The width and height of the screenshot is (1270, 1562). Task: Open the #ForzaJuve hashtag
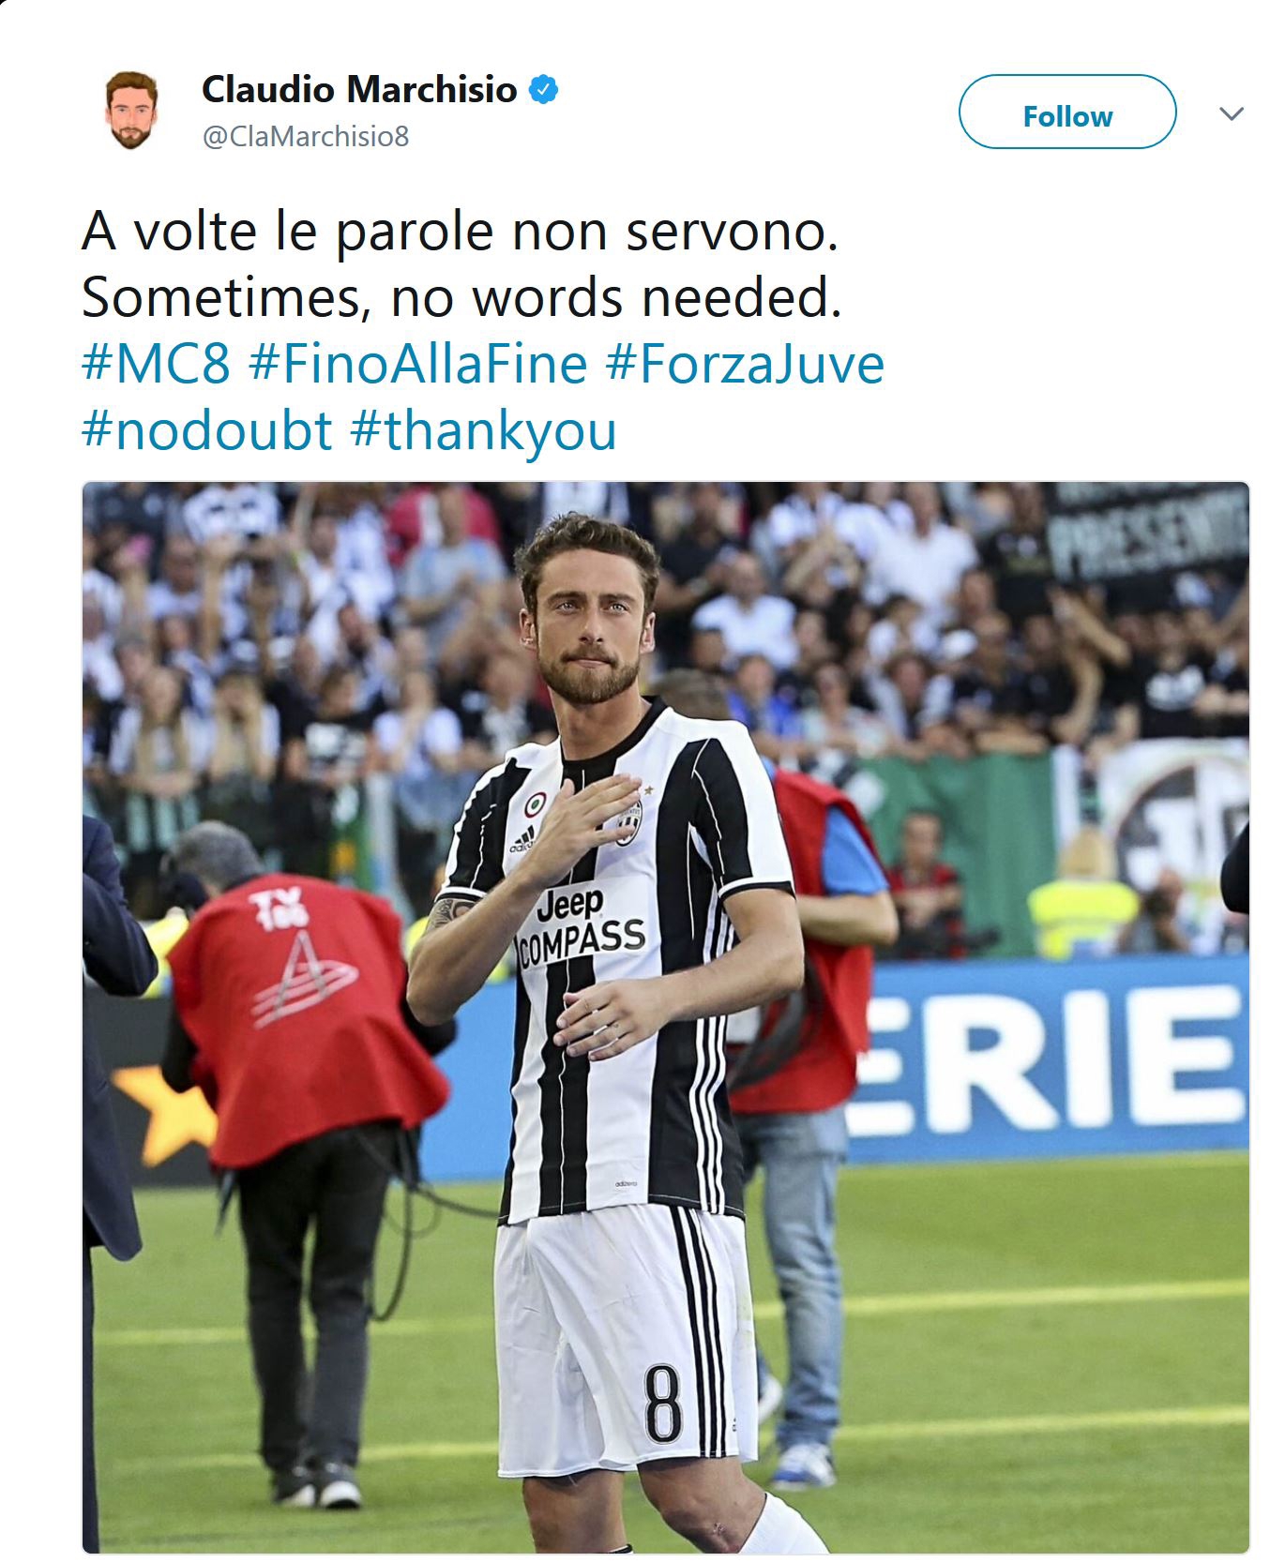tap(746, 364)
